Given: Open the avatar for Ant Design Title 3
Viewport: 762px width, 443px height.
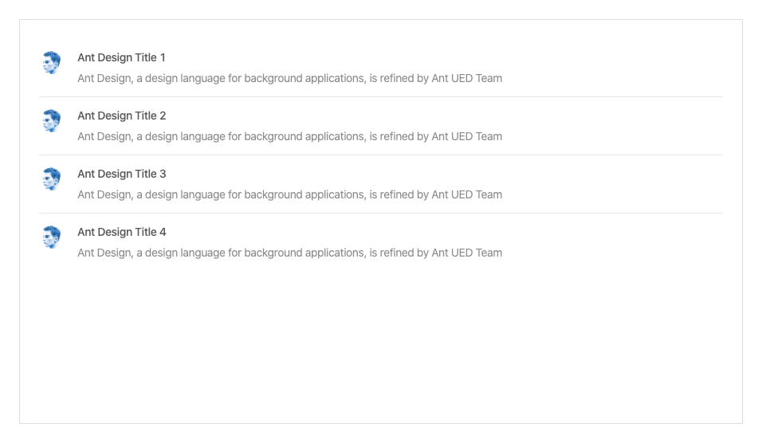Looking at the screenshot, I should click(x=50, y=178).
